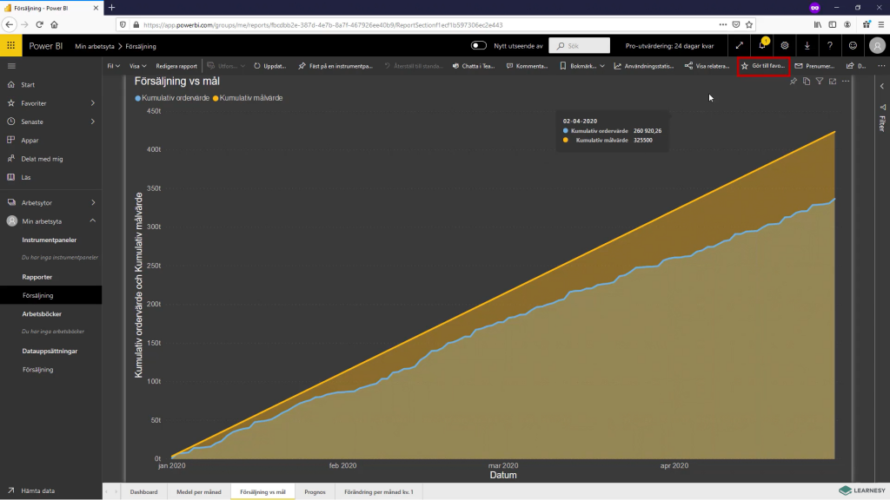Viewport: 890px width, 500px height.
Task: Expand the Favoriter submenu arrow
Action: [x=92, y=103]
